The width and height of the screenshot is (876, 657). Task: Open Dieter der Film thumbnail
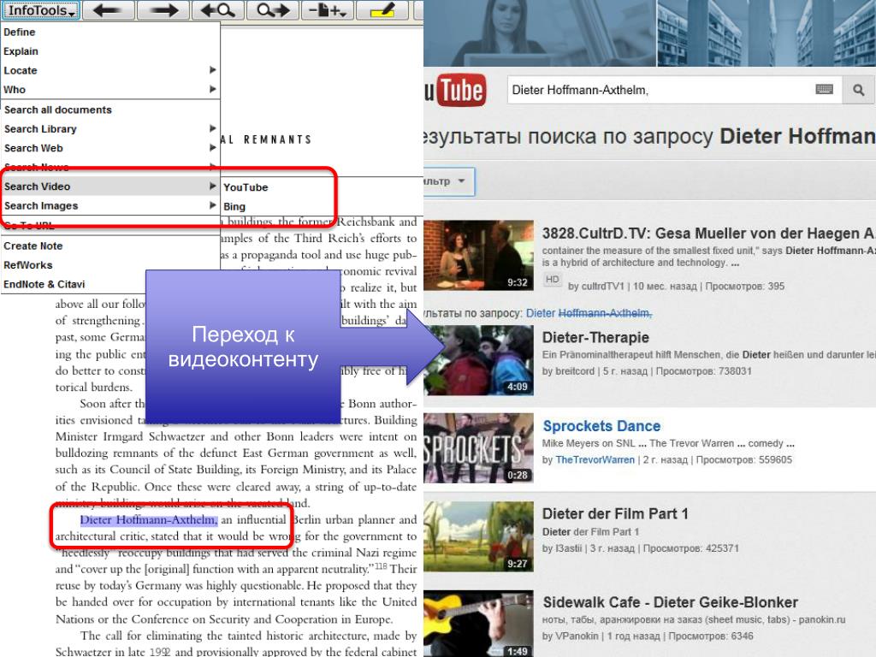coord(478,536)
